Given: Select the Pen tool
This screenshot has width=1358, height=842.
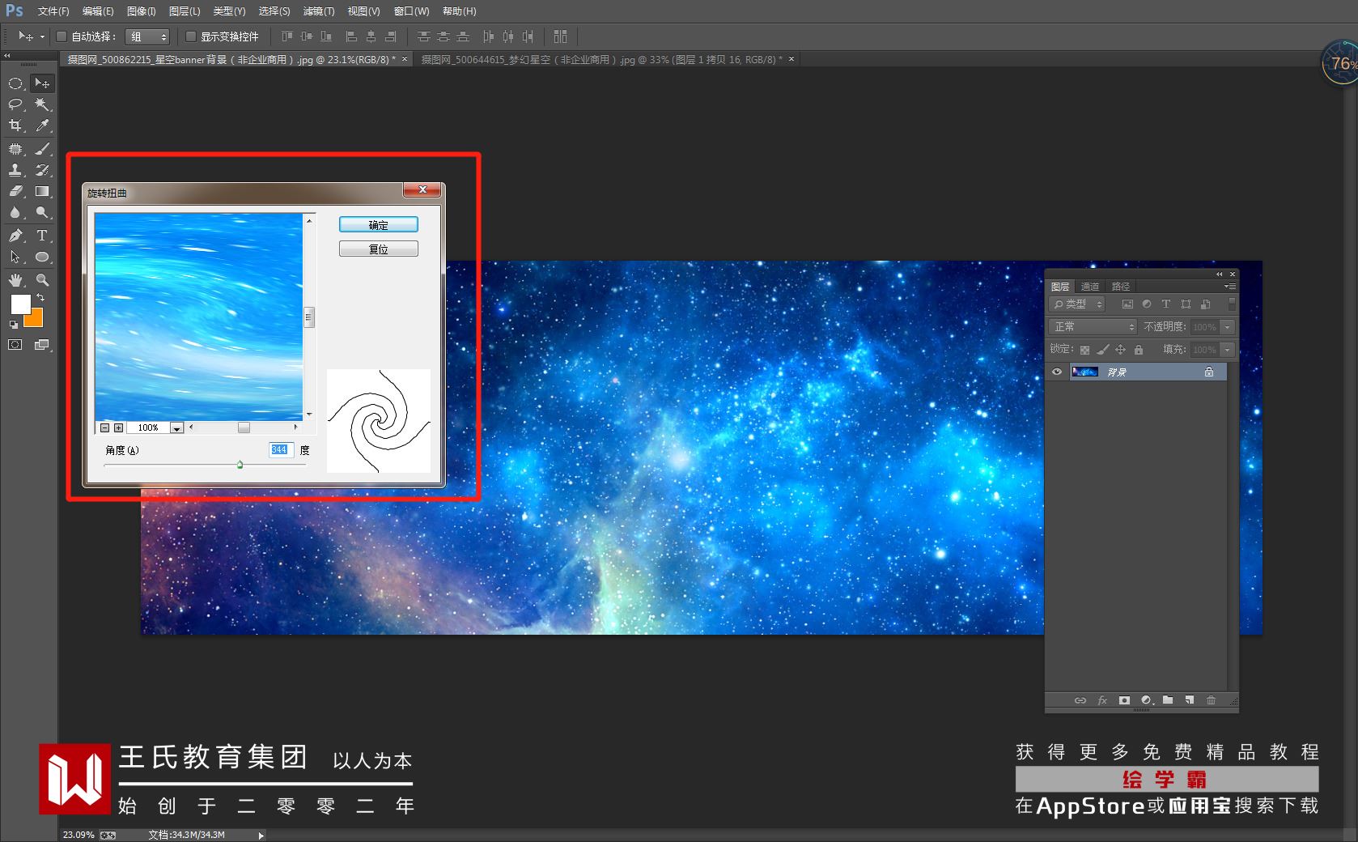Looking at the screenshot, I should click(15, 236).
